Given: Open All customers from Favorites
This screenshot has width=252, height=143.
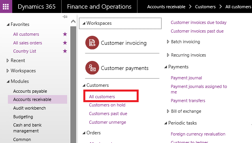Looking at the screenshot, I should 26,34.
